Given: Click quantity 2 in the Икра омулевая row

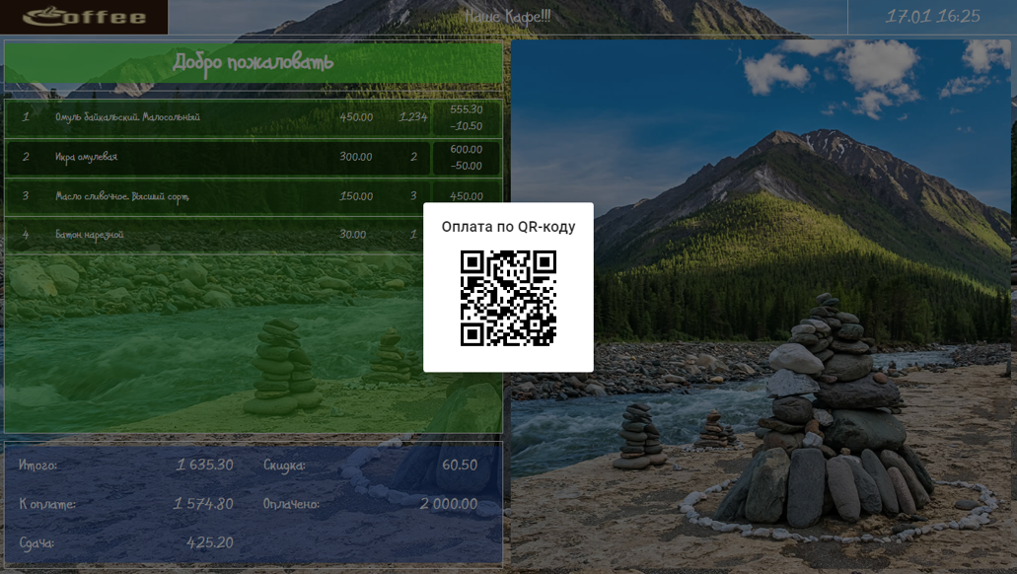Looking at the screenshot, I should [x=414, y=157].
